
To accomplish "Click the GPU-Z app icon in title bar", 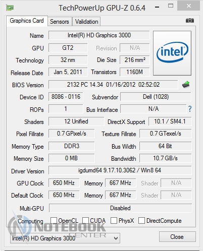I will tap(10, 8).
